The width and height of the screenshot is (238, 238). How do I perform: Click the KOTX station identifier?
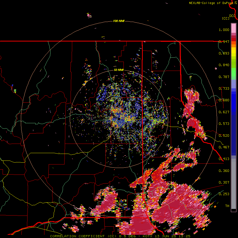tap(148, 236)
